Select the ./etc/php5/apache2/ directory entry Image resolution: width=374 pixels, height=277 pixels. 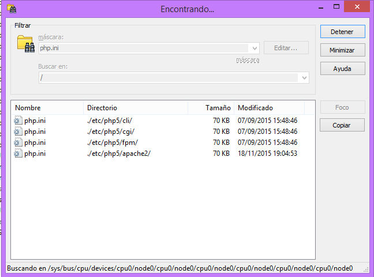tap(118, 154)
